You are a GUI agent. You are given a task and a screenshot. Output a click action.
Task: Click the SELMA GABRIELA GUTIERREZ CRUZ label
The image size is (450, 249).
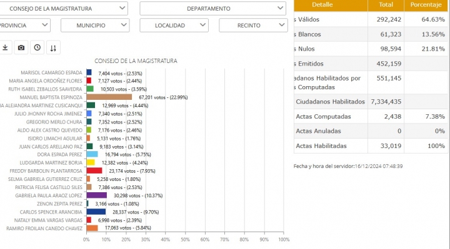(45, 179)
